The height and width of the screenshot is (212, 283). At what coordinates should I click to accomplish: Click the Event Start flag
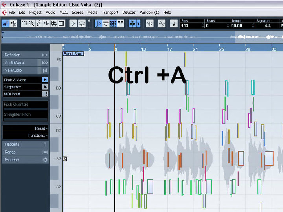pos(74,54)
